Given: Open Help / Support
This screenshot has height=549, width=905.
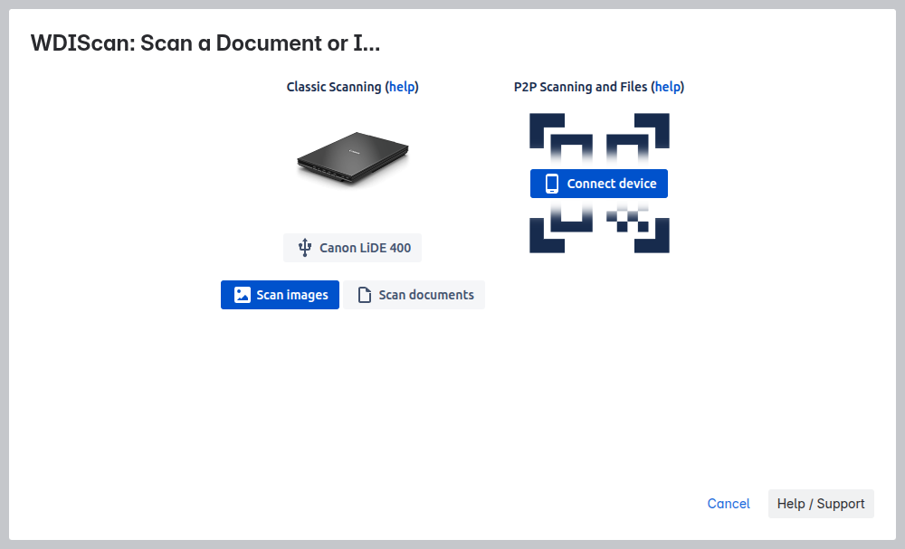Looking at the screenshot, I should (821, 504).
